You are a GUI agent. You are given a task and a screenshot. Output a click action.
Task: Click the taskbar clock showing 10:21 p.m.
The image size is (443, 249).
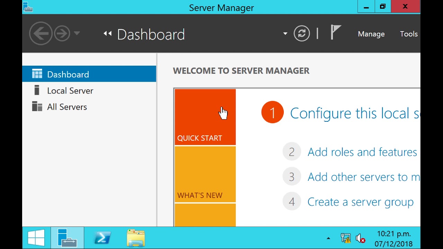(x=394, y=239)
